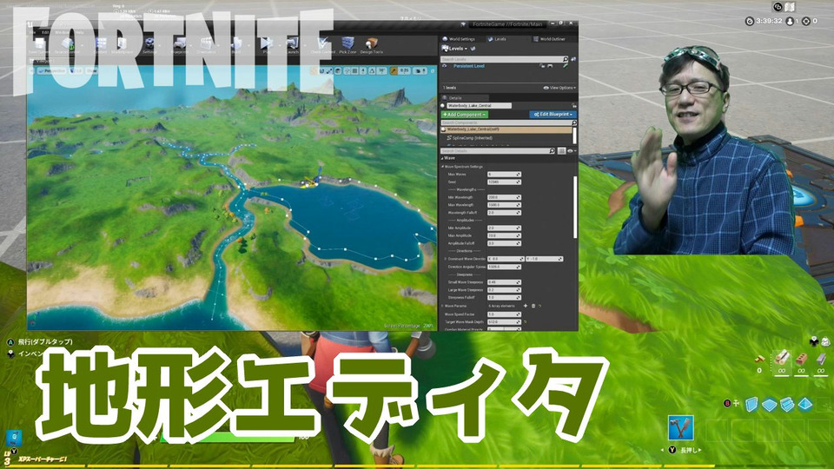Screen dimensions: 834x469
Task: Reset Wave Params to default arrow
Action: [539, 307]
